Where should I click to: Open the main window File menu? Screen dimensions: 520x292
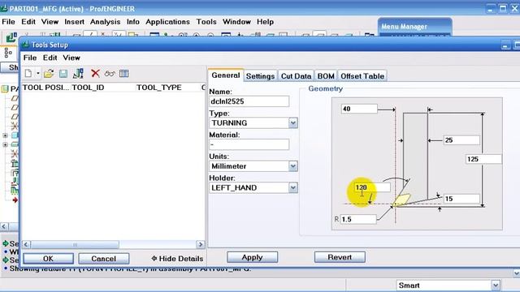point(8,22)
